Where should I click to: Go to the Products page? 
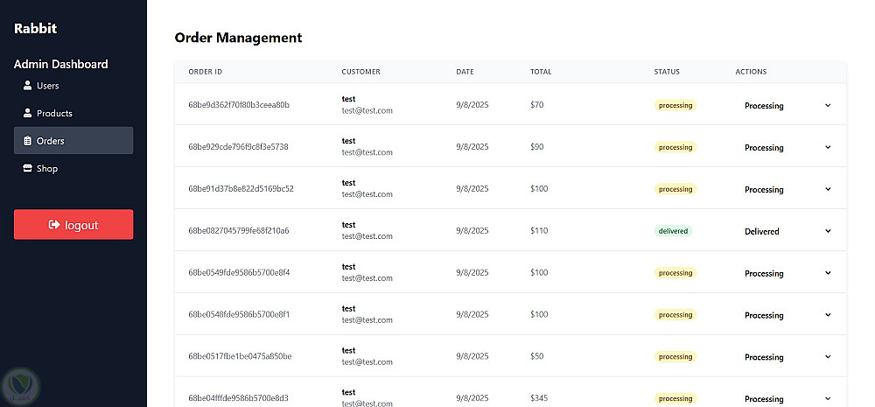click(54, 113)
